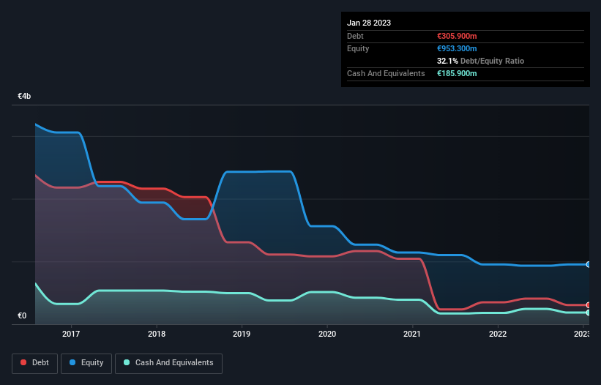Select the red Debt endpoint marker on chart
Image resolution: width=601 pixels, height=385 pixels.
click(x=589, y=305)
